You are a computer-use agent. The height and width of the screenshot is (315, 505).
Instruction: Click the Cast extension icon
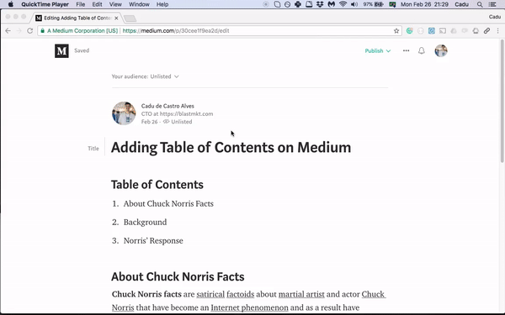(x=443, y=31)
